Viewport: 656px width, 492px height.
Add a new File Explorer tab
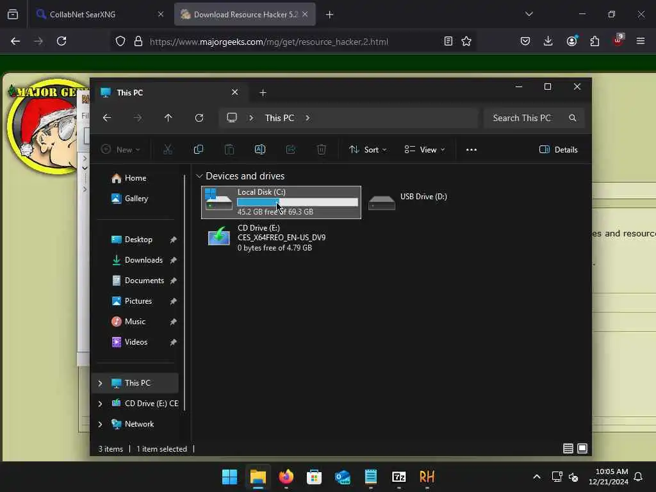point(263,92)
